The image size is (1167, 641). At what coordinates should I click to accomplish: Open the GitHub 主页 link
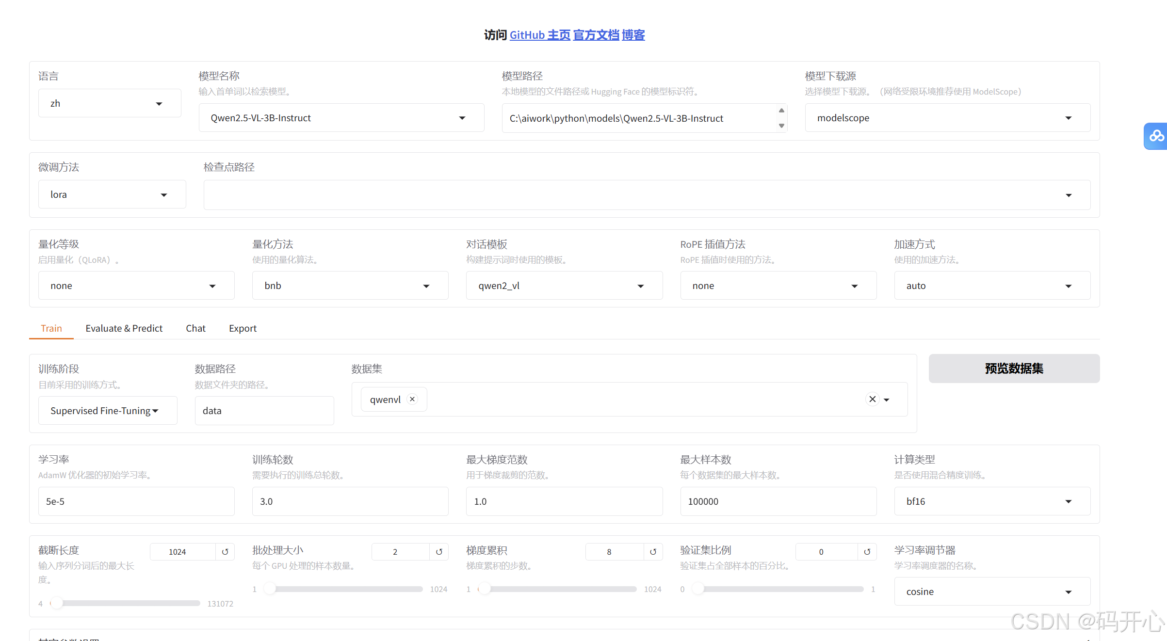pos(540,35)
